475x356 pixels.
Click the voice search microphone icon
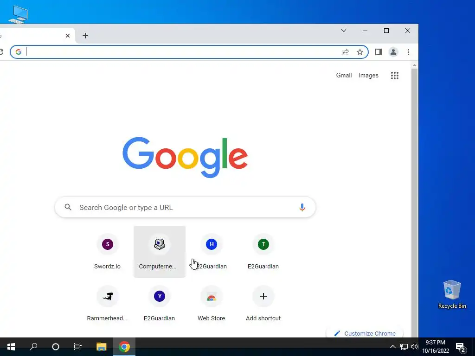302,207
